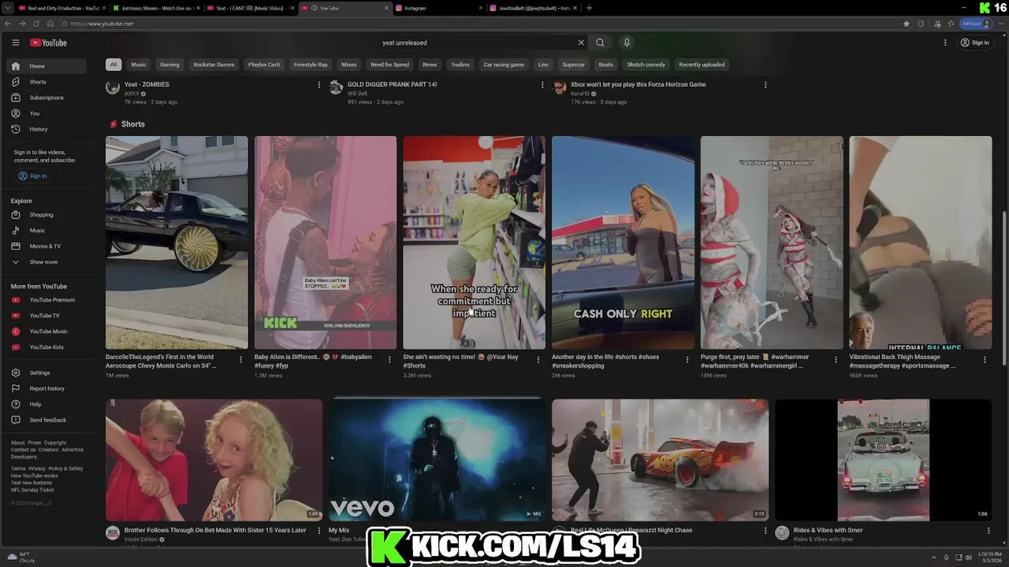The width and height of the screenshot is (1009, 567).
Task: Switch to Yeat - I CANT SEE browser tab
Action: [250, 8]
